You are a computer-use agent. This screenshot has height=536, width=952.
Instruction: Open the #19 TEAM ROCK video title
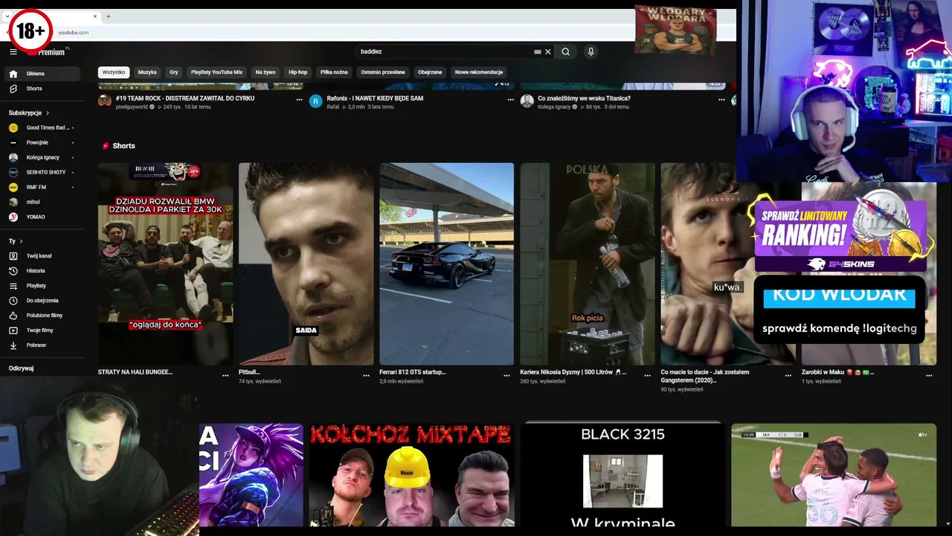tap(185, 98)
